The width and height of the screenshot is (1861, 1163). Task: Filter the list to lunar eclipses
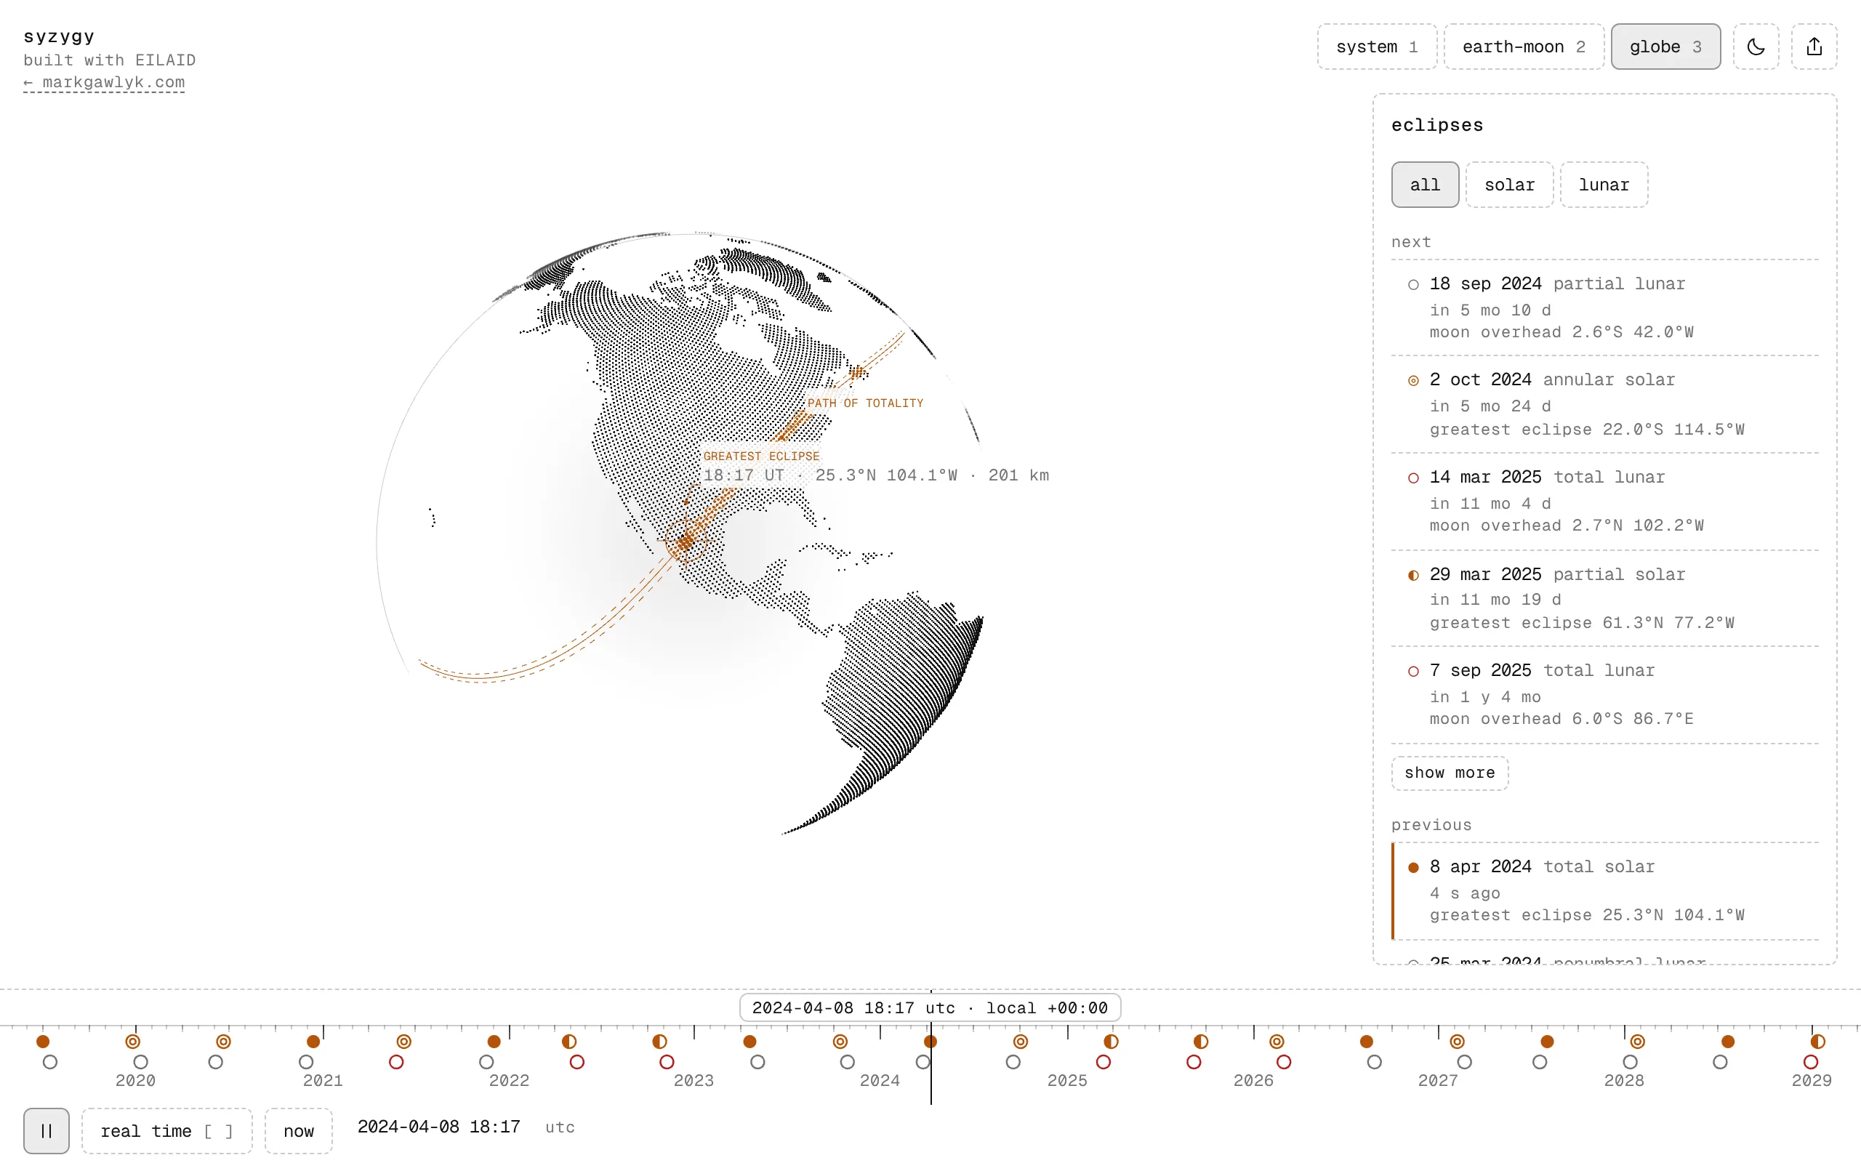[1604, 185]
